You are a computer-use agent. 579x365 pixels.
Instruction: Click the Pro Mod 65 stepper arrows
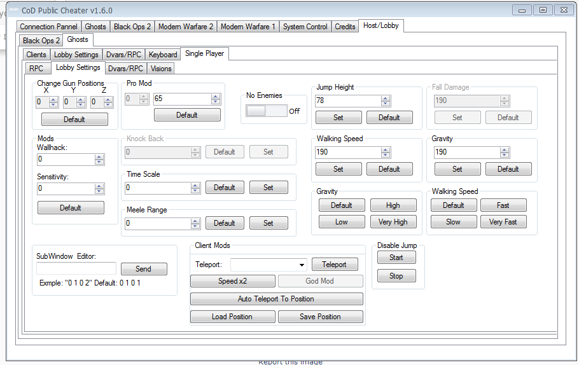pyautogui.click(x=216, y=99)
